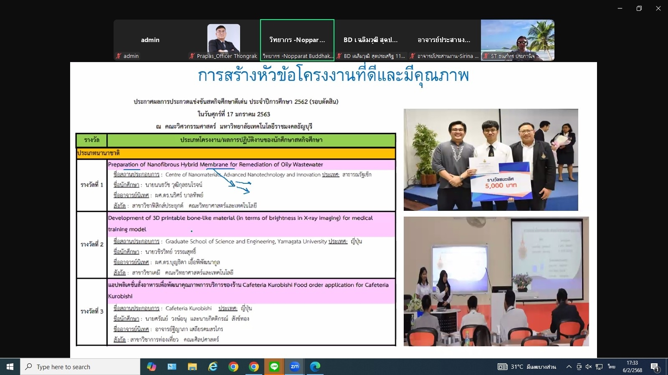Click the BD participant's muted microphone icon
668x375 pixels.
click(x=339, y=56)
